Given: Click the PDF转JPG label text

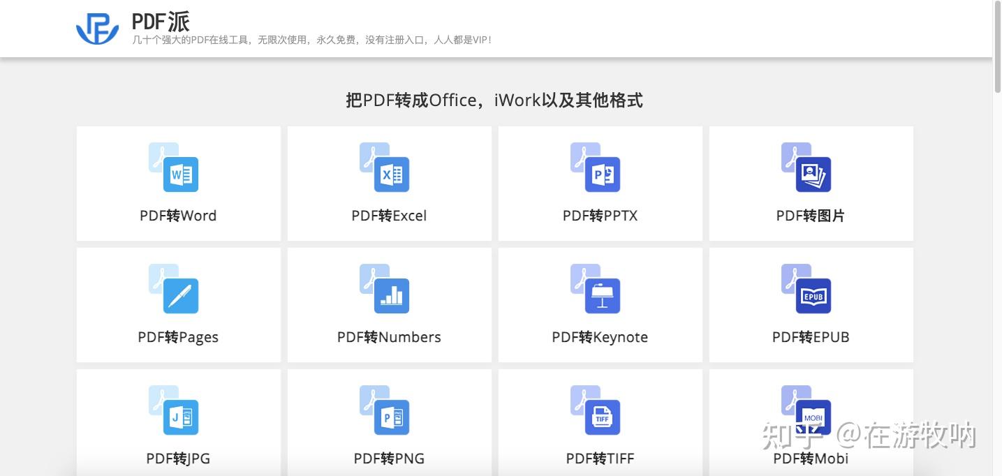Looking at the screenshot, I should pyautogui.click(x=178, y=459).
